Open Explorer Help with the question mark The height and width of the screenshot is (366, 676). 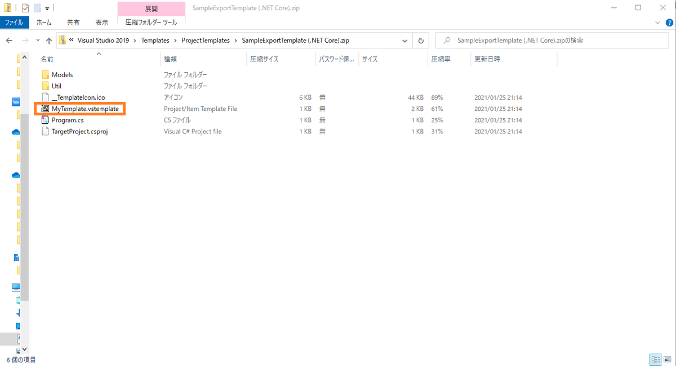click(x=669, y=23)
